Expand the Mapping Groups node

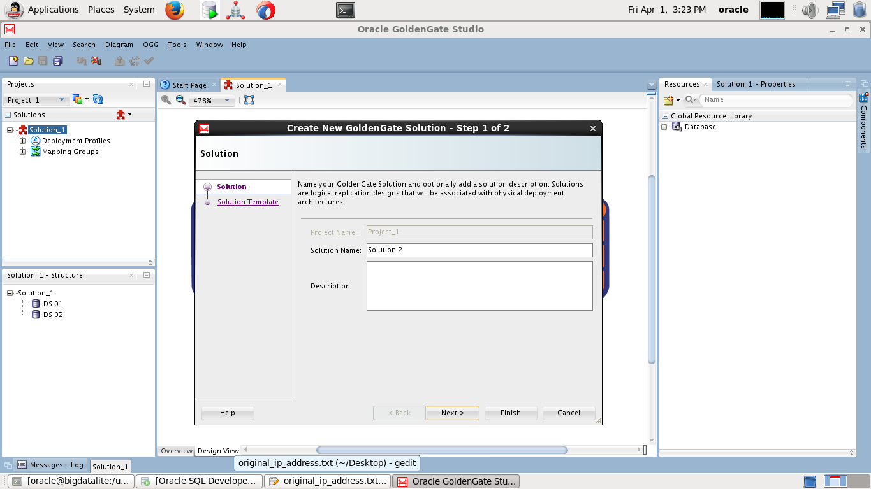point(23,152)
